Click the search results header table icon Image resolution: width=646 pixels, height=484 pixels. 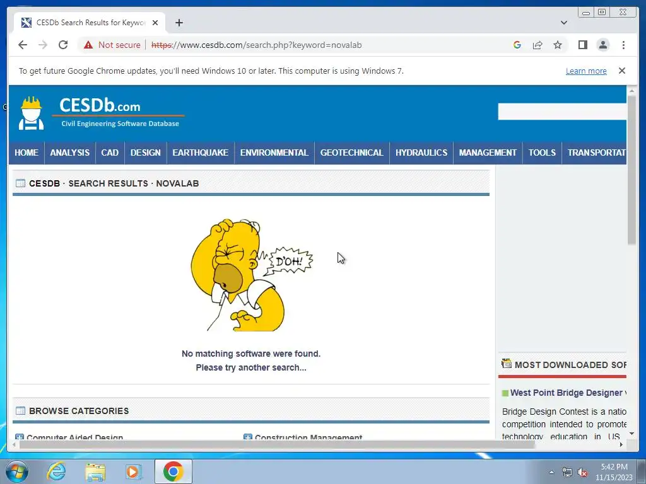(20, 183)
